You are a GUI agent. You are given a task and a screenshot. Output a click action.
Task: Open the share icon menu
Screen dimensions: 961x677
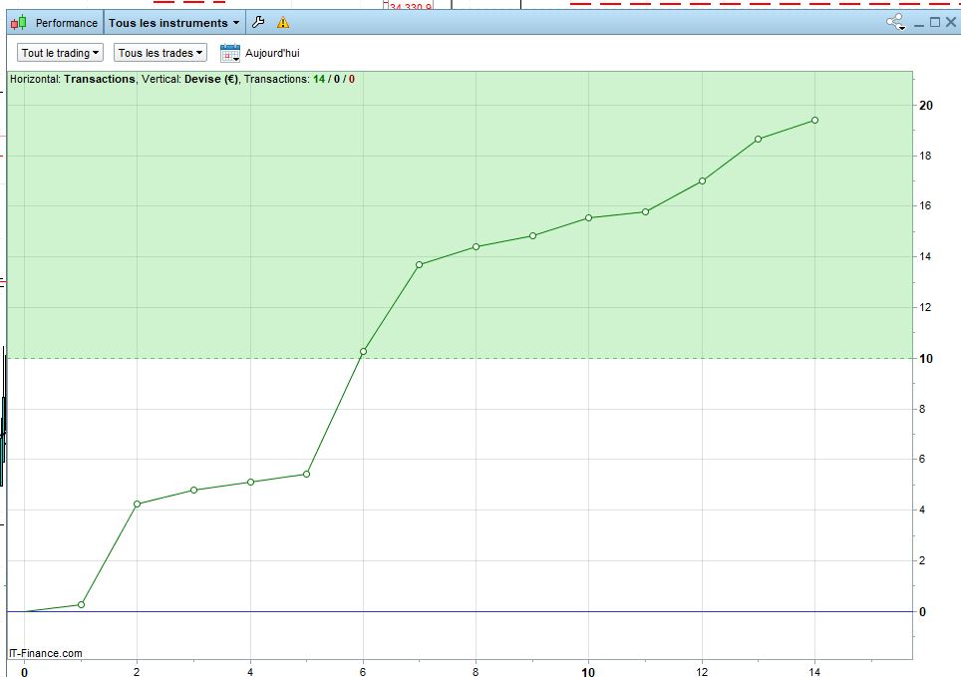tap(895, 23)
